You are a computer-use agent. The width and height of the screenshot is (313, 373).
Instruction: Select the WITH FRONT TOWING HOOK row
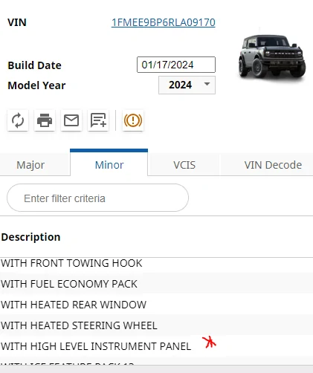(156, 263)
